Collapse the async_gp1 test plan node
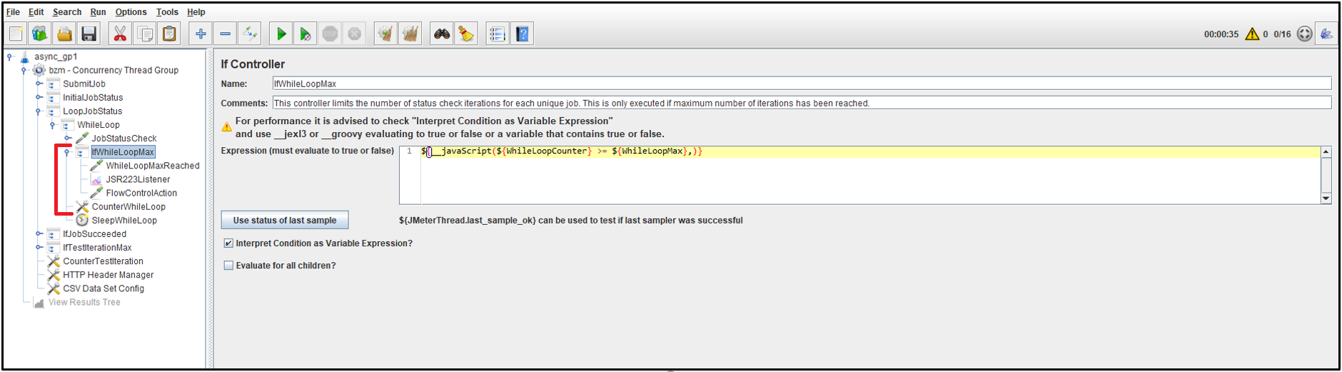 click(9, 56)
